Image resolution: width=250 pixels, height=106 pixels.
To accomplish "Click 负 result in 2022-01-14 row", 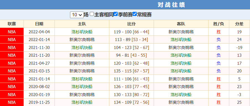I will click(219, 40).
